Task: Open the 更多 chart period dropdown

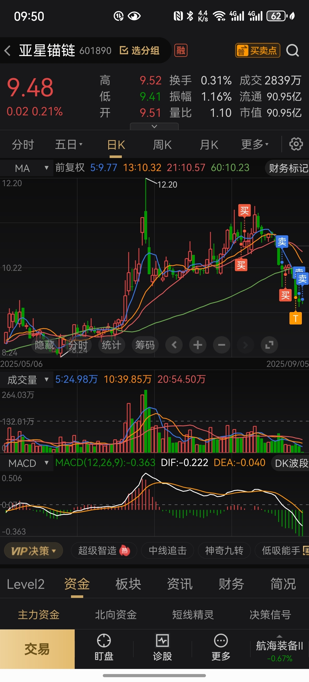Action: pos(255,145)
